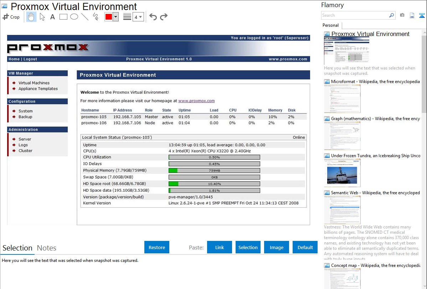The width and height of the screenshot is (427, 289).
Task: Click the Semantic Web snapshot page icon
Action: 327,193
